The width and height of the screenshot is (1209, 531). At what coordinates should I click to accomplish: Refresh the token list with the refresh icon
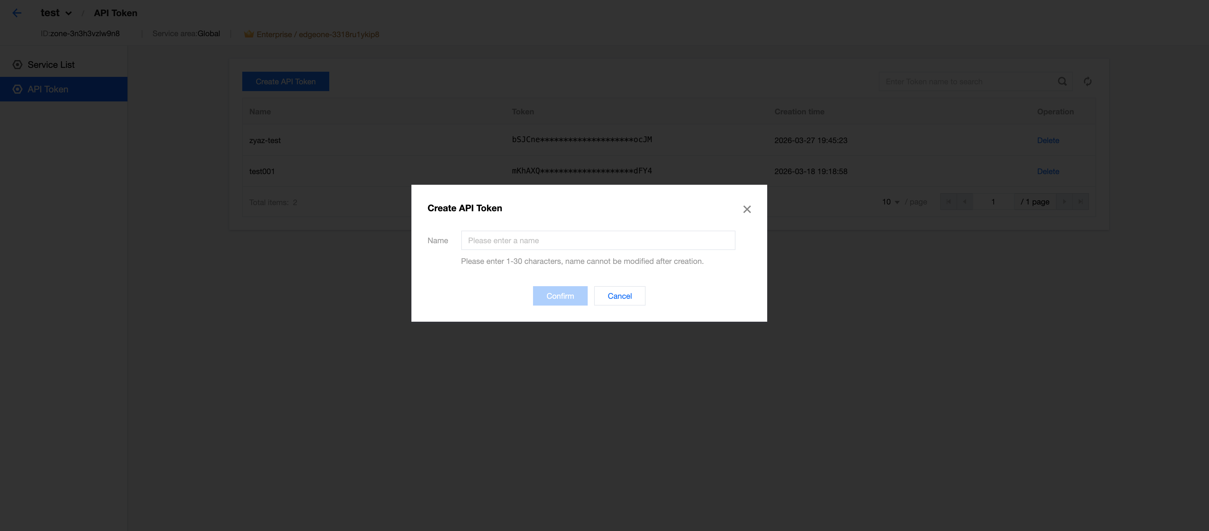(x=1088, y=81)
